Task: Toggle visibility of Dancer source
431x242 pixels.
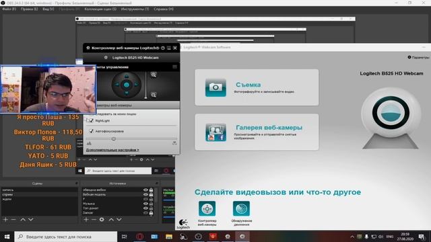Action: tap(145, 212)
